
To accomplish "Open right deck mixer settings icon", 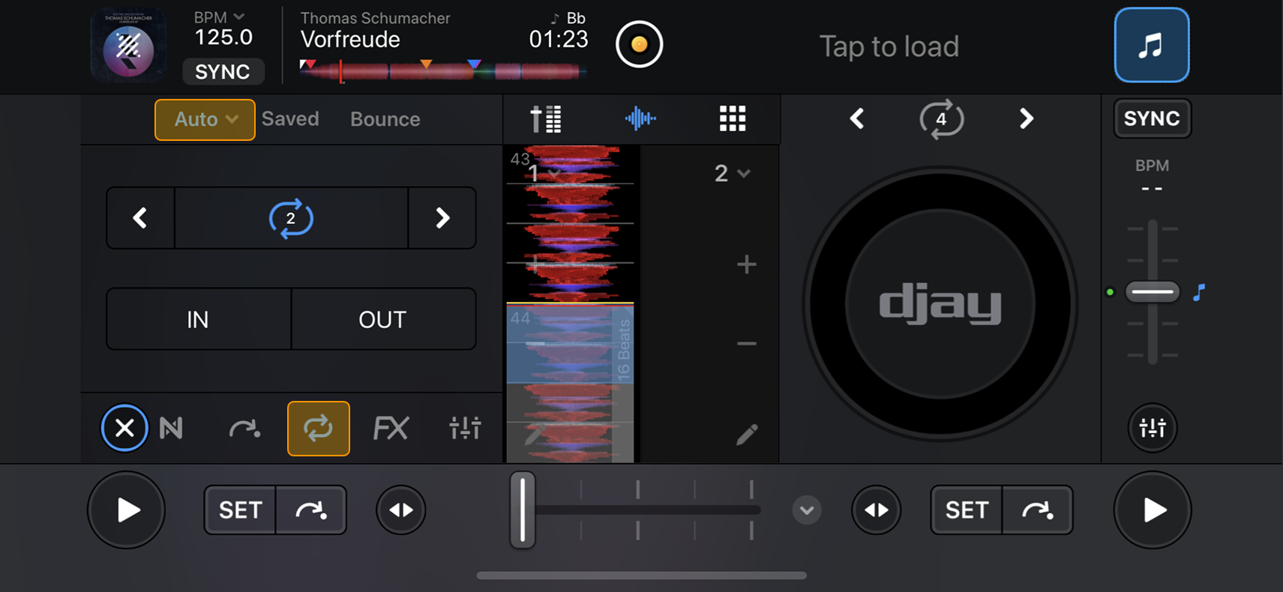I will [1152, 428].
